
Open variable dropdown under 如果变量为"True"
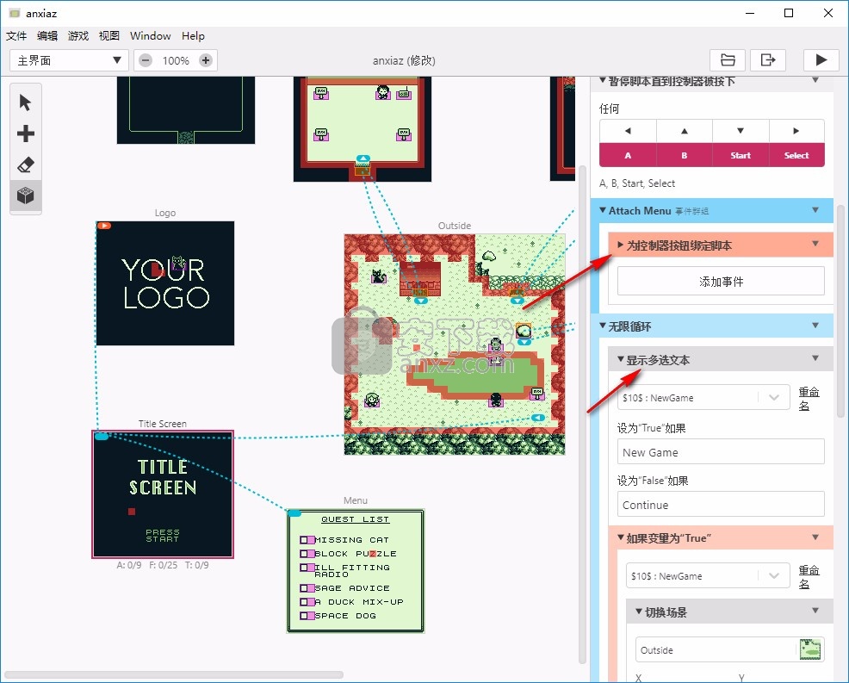[708, 575]
